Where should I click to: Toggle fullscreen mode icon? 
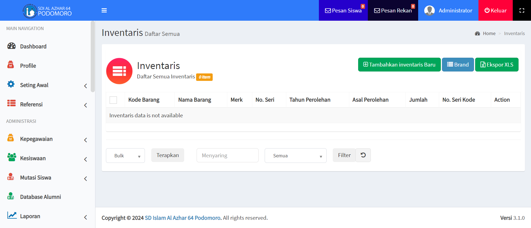pos(522,10)
